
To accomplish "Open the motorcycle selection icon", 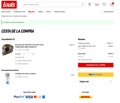I will pyautogui.click(x=97, y=5).
